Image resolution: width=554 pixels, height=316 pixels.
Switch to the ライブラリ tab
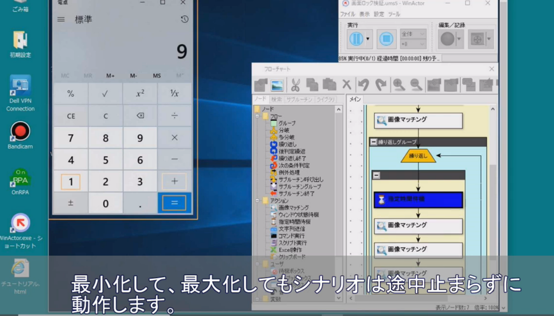click(325, 100)
